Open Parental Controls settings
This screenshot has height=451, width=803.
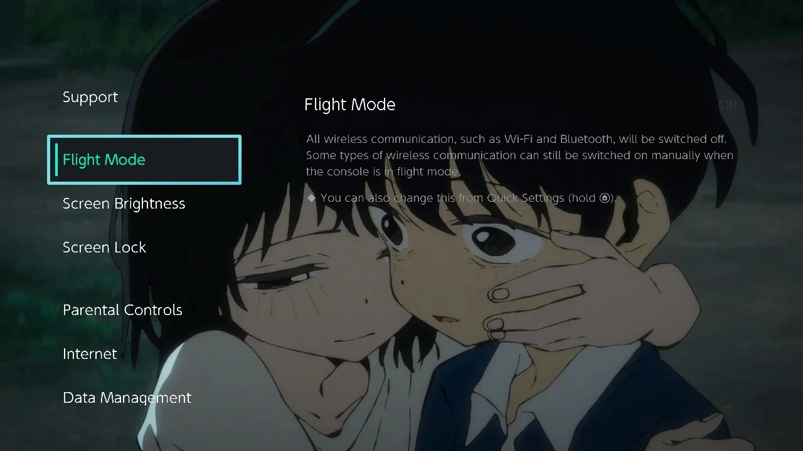[122, 310]
